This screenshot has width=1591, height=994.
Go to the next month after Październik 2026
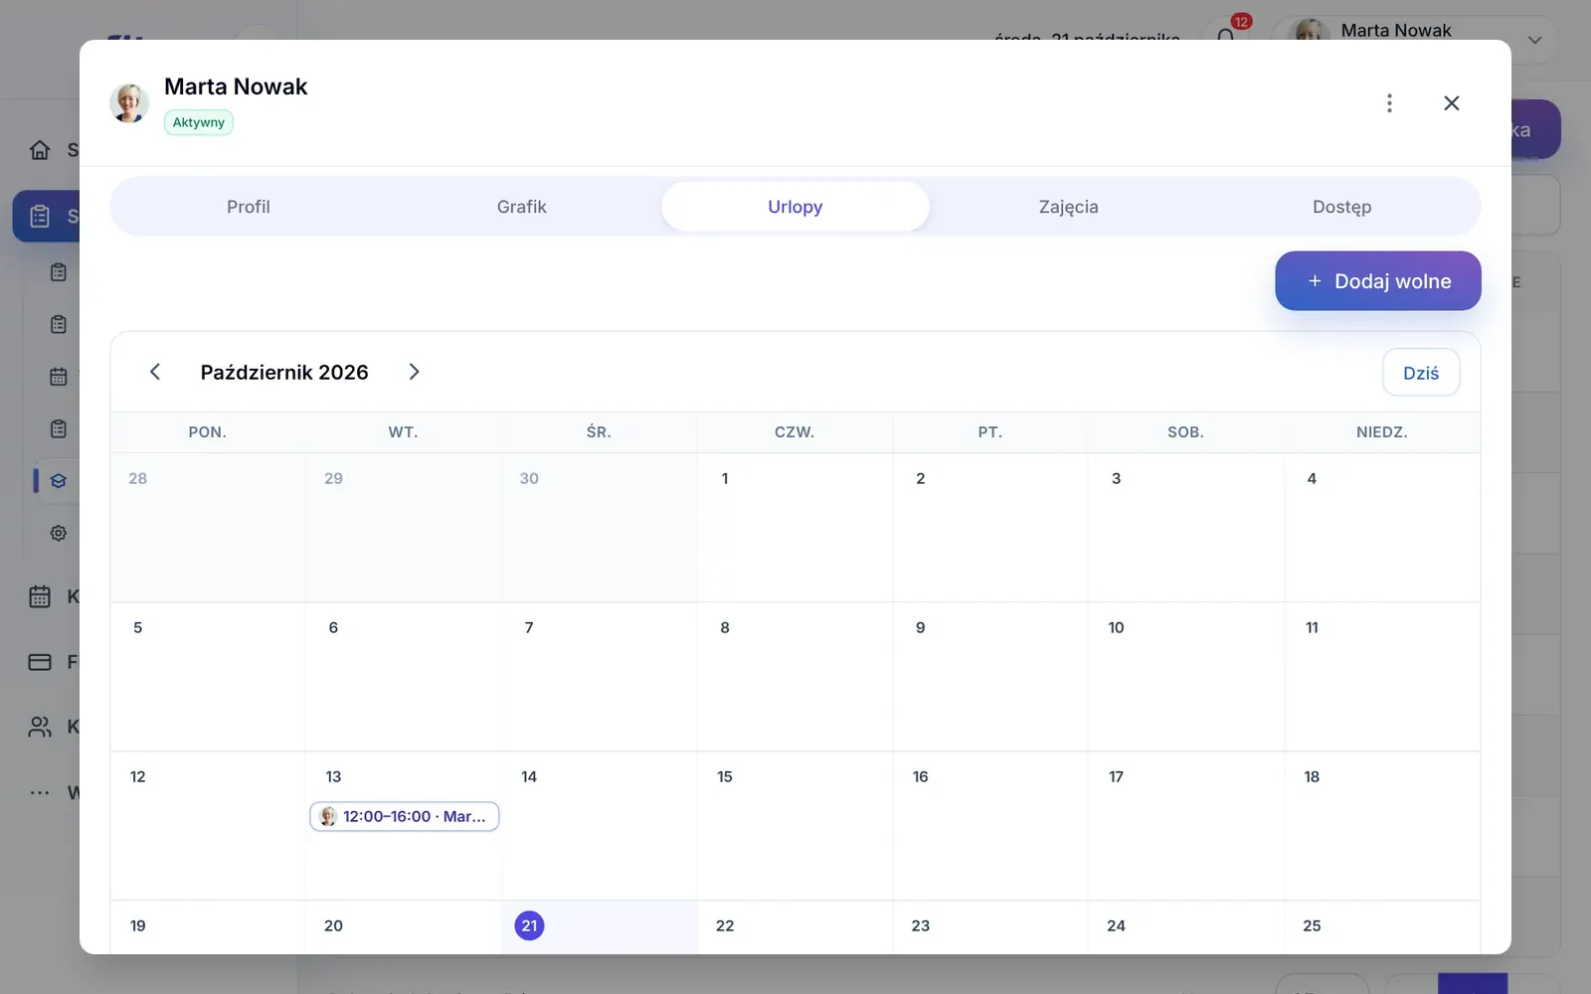click(x=414, y=372)
